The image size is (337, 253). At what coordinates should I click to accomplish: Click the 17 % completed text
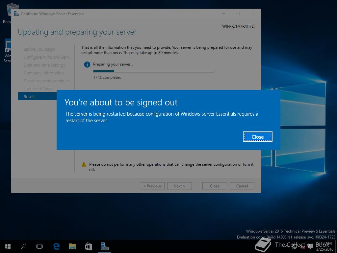coord(107,77)
